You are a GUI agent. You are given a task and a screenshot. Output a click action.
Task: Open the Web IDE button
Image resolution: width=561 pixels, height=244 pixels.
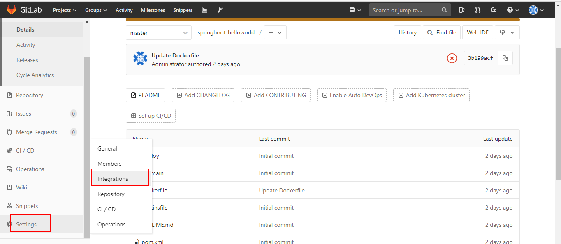coord(478,32)
